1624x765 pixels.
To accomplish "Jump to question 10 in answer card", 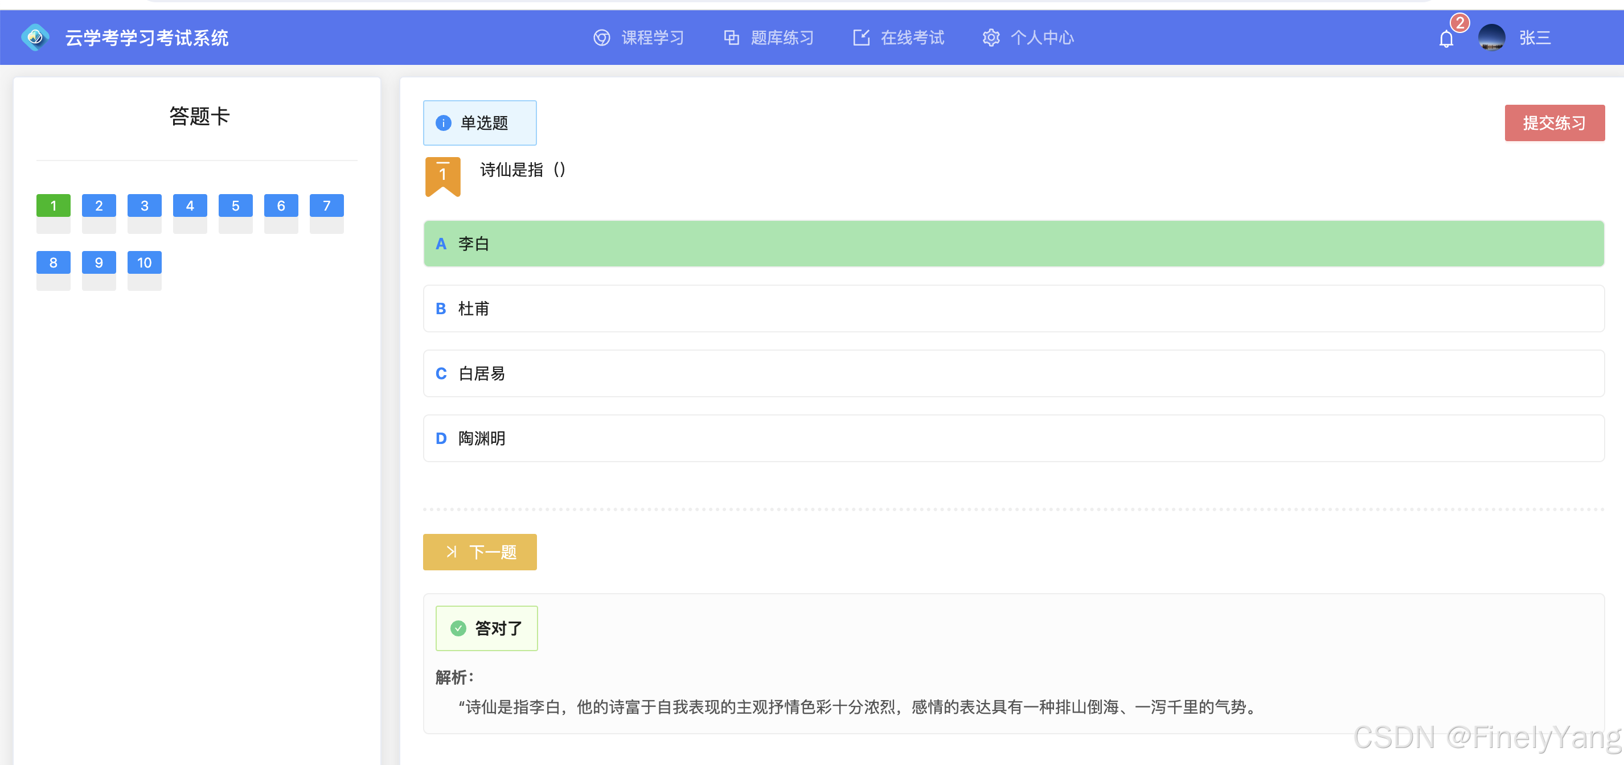I will (x=145, y=263).
